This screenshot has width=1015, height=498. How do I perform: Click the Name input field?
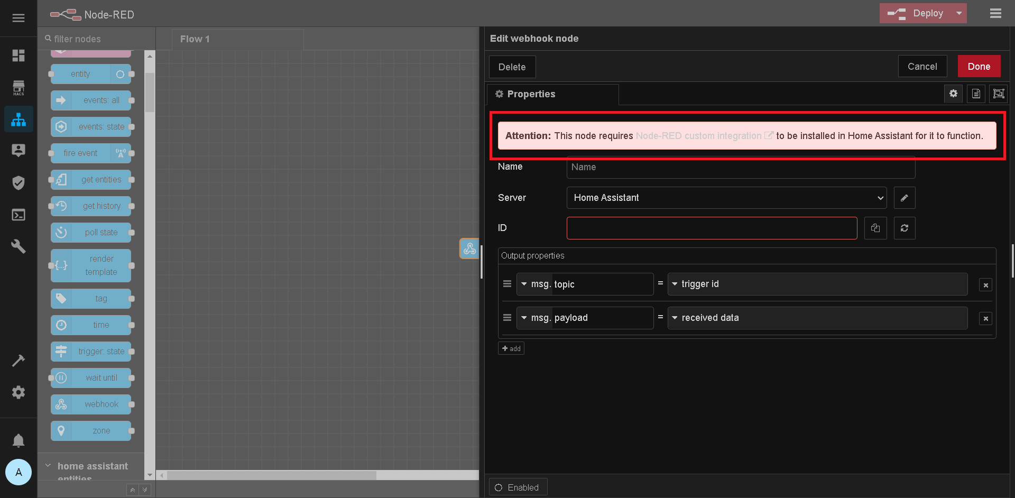coord(741,167)
